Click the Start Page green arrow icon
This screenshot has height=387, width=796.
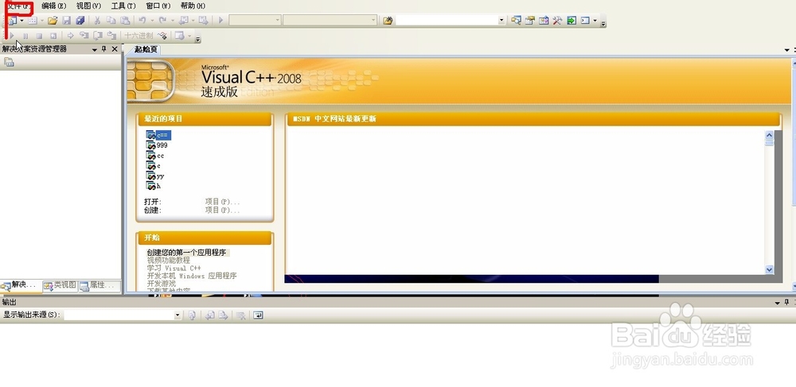572,21
